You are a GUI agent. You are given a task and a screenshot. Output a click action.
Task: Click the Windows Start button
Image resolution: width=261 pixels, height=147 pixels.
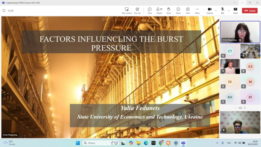click(x=78, y=143)
